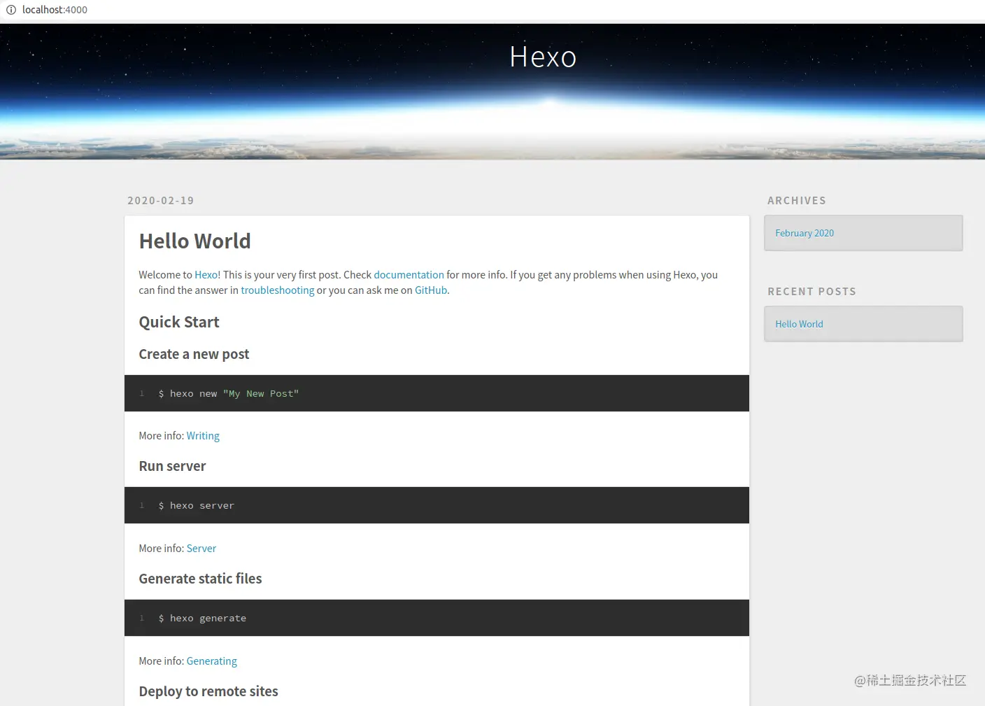
Task: Click the hexo new "My New Post" code line
Action: (x=228, y=394)
